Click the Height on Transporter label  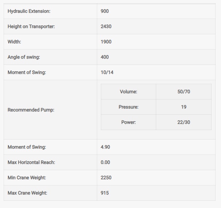coord(31,27)
